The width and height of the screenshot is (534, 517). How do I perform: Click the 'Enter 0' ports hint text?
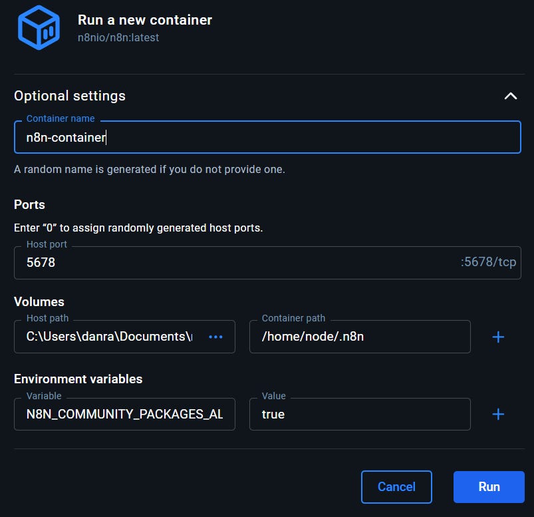(x=138, y=228)
